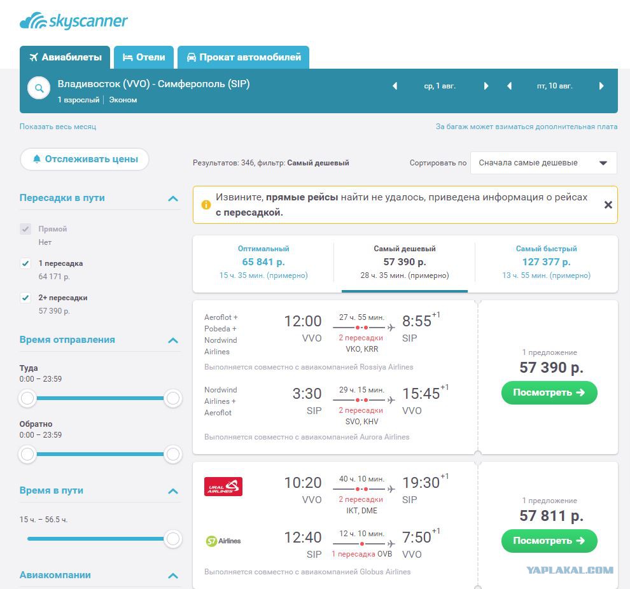Click the Skyscanner logo
This screenshot has height=589, width=630.
tap(74, 21)
